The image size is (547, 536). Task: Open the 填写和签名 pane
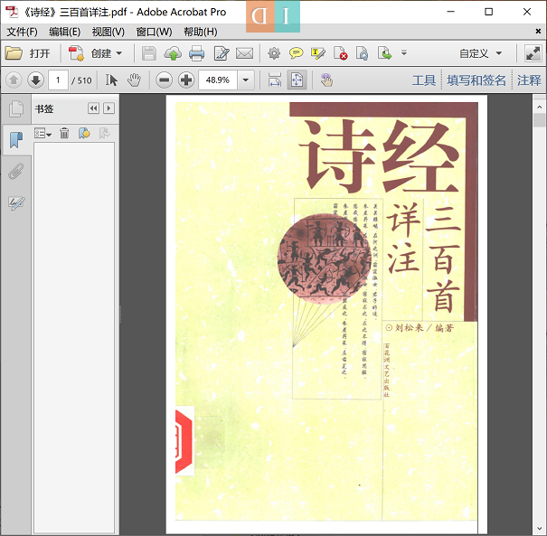tap(476, 80)
